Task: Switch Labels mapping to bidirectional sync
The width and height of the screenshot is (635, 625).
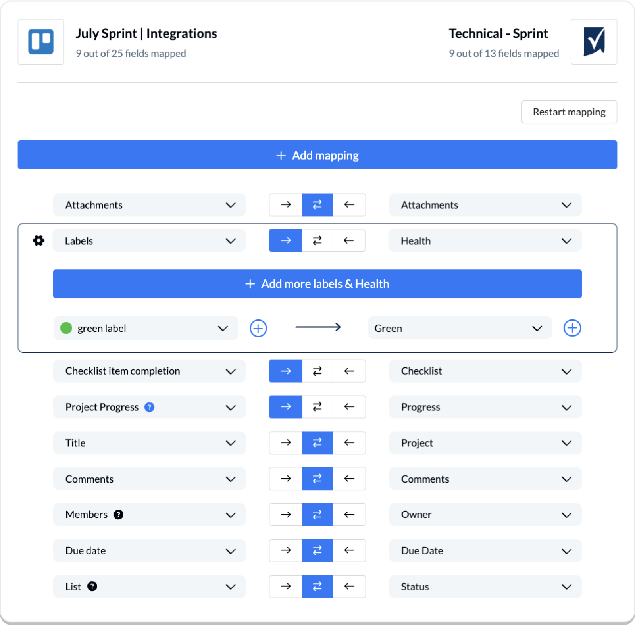Action: pos(317,240)
